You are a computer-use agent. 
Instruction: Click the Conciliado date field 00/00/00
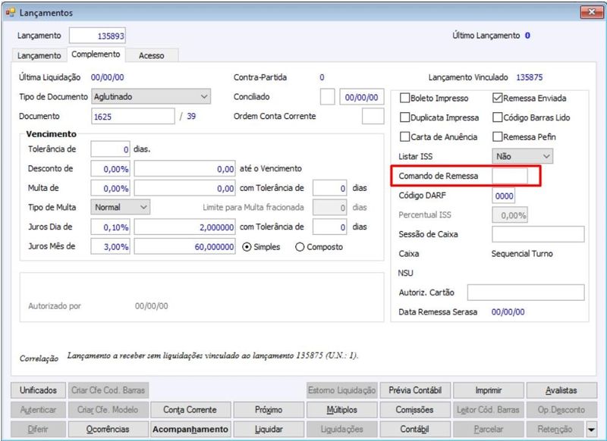click(x=362, y=97)
